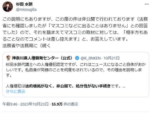The image size is (152, 113).
Task: Click the bold phrase 処分性がない手続き
Action: [x=93, y=86]
